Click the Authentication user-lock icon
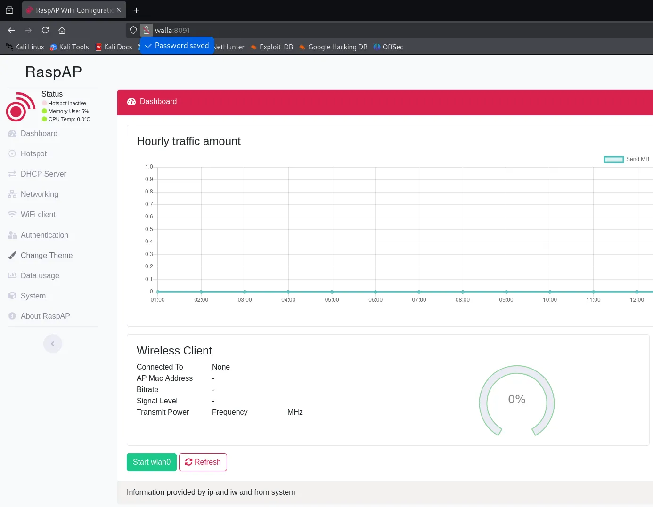The image size is (653, 507). [x=12, y=235]
